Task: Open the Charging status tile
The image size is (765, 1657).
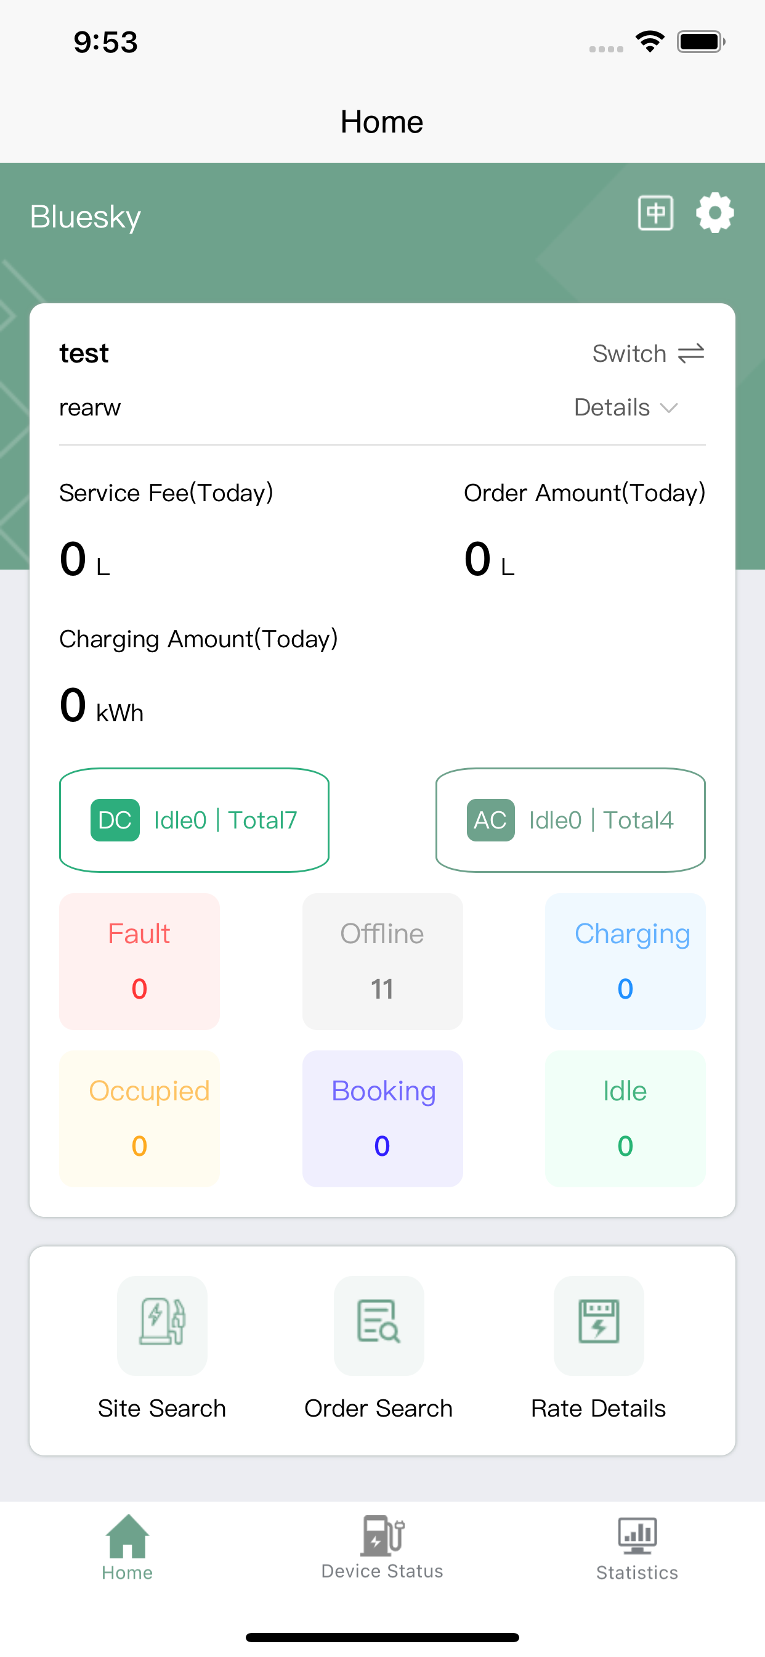Action: [626, 962]
